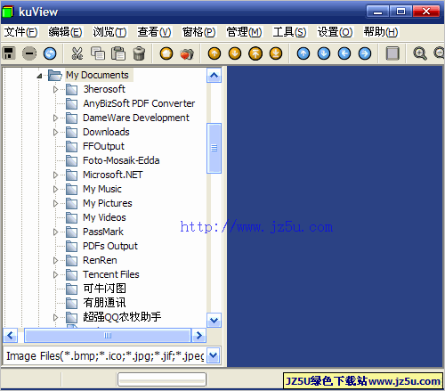445x391 pixels.
Task: Open the 管理(M) menu
Action: (244, 32)
